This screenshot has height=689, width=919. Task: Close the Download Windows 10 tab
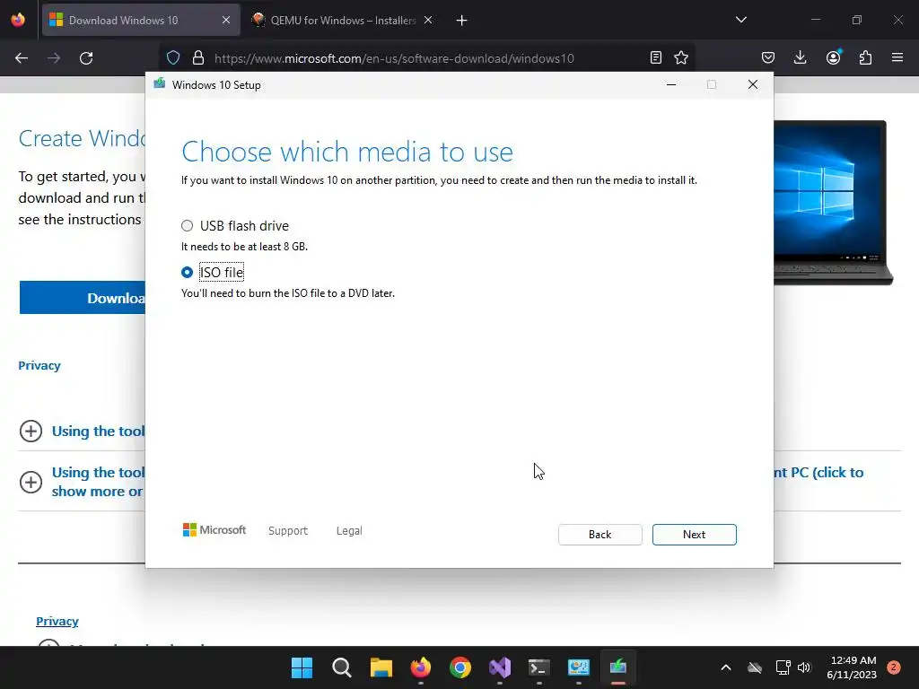click(226, 20)
